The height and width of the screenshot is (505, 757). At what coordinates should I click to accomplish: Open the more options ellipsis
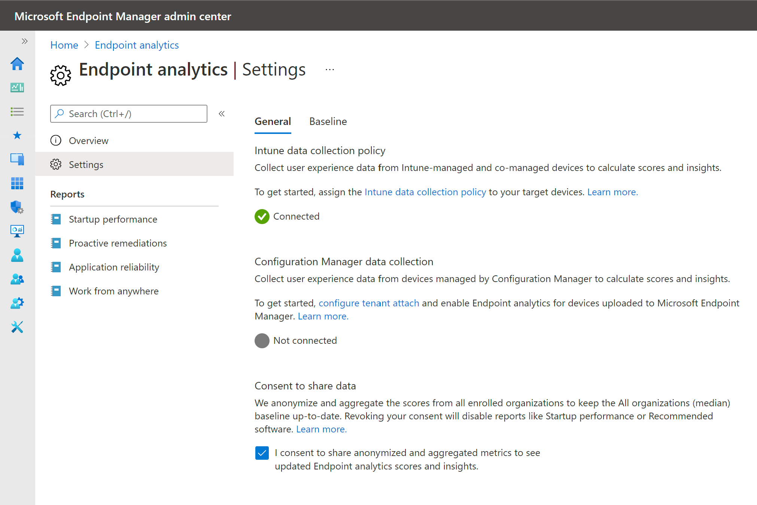330,70
